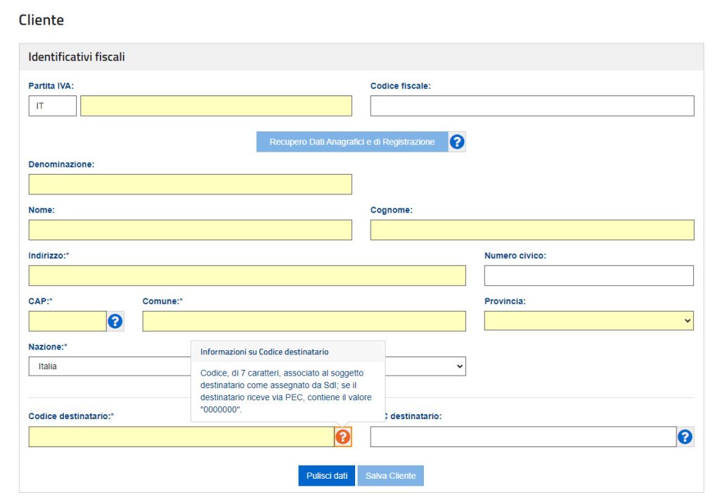This screenshot has width=720, height=497.
Task: Select the Denominazione text field
Action: click(x=190, y=185)
